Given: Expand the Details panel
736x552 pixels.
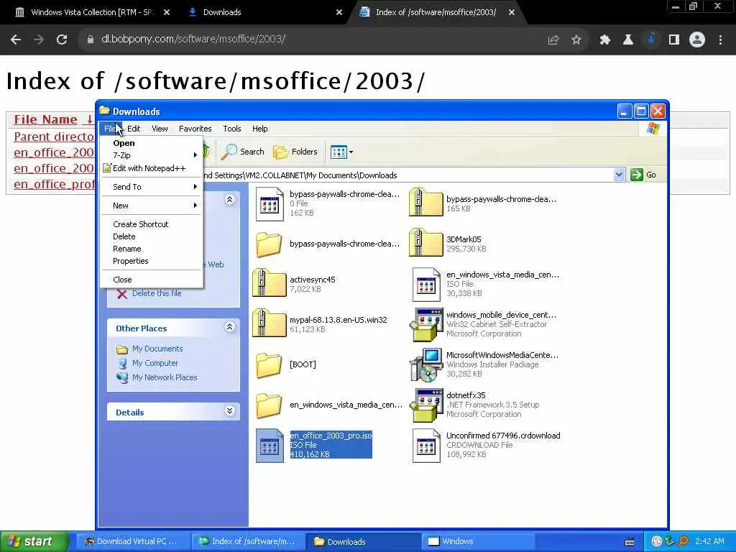Looking at the screenshot, I should pos(229,411).
